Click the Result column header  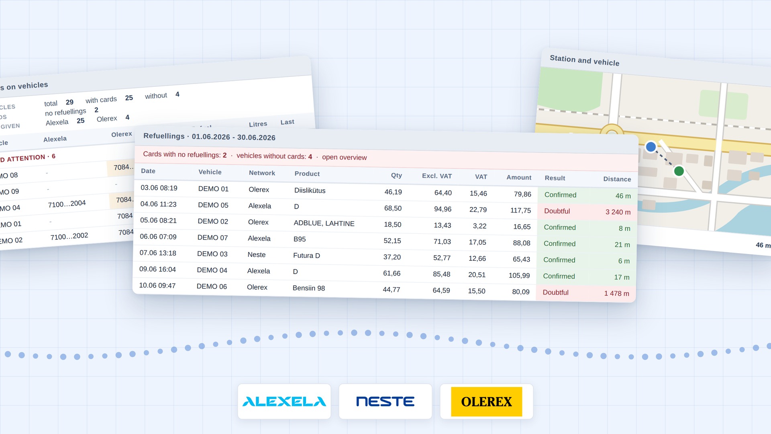point(555,178)
